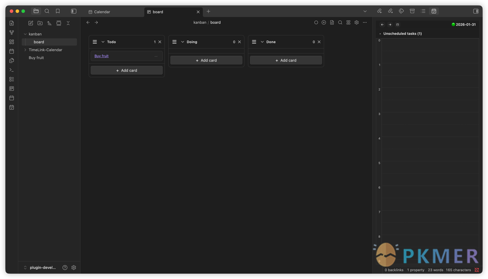
Task: Toggle the right sidebar collapse icon
Action: tap(476, 11)
